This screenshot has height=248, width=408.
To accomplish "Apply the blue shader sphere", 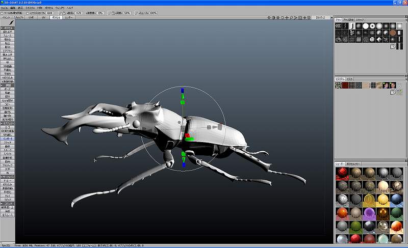I will coord(396,200).
